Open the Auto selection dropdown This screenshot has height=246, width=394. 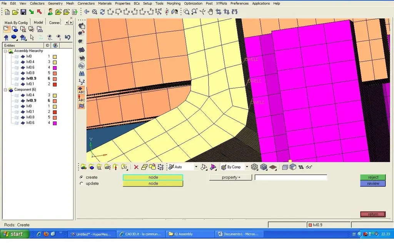196,167
